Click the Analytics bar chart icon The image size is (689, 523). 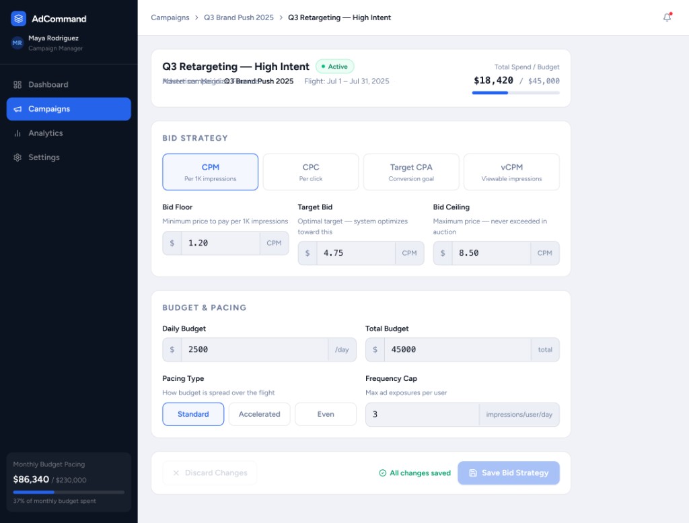(17, 133)
